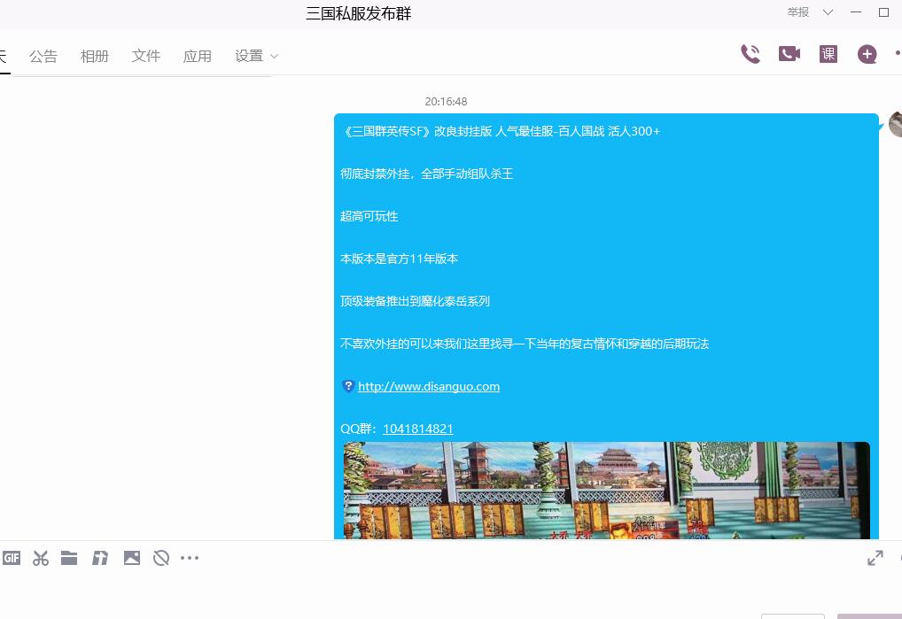Open QQ group number 1041814821
The height and width of the screenshot is (619, 902).
tap(418, 429)
